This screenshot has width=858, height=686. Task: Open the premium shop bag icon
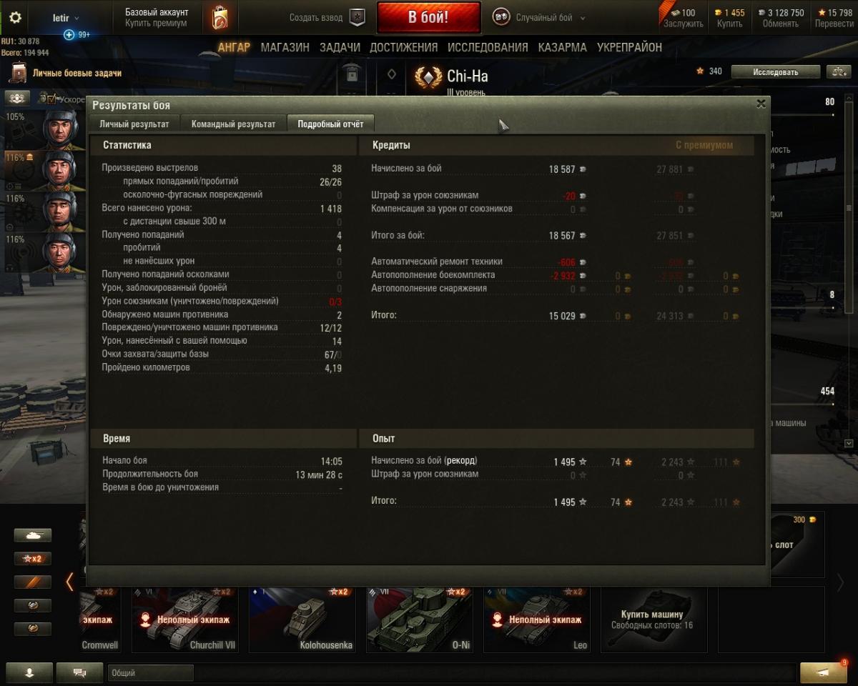(220, 18)
